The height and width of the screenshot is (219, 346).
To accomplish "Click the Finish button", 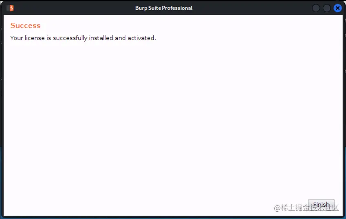I will (x=321, y=205).
